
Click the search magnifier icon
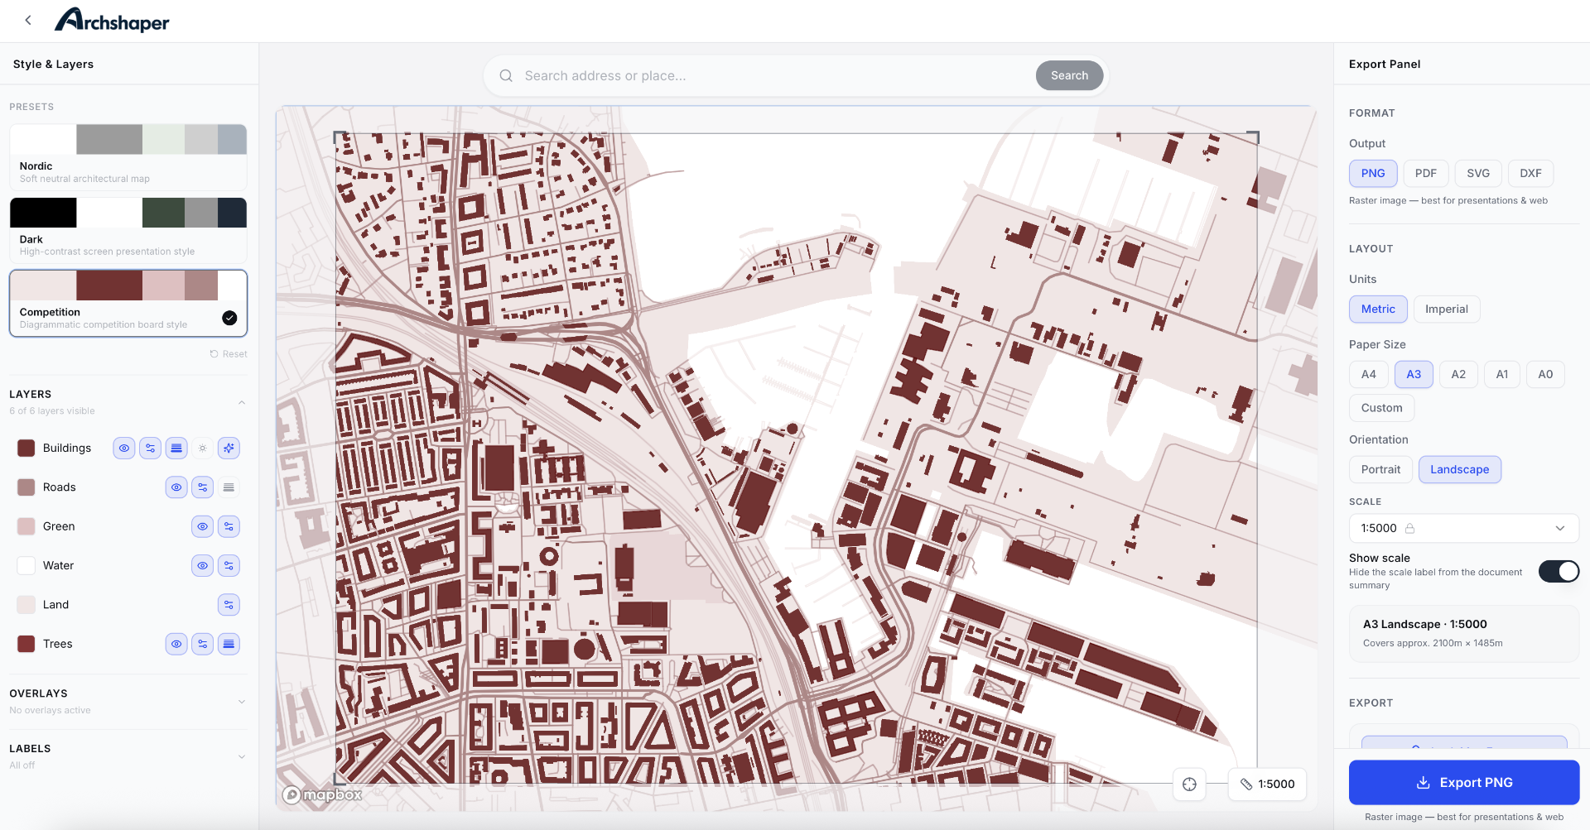pos(506,76)
